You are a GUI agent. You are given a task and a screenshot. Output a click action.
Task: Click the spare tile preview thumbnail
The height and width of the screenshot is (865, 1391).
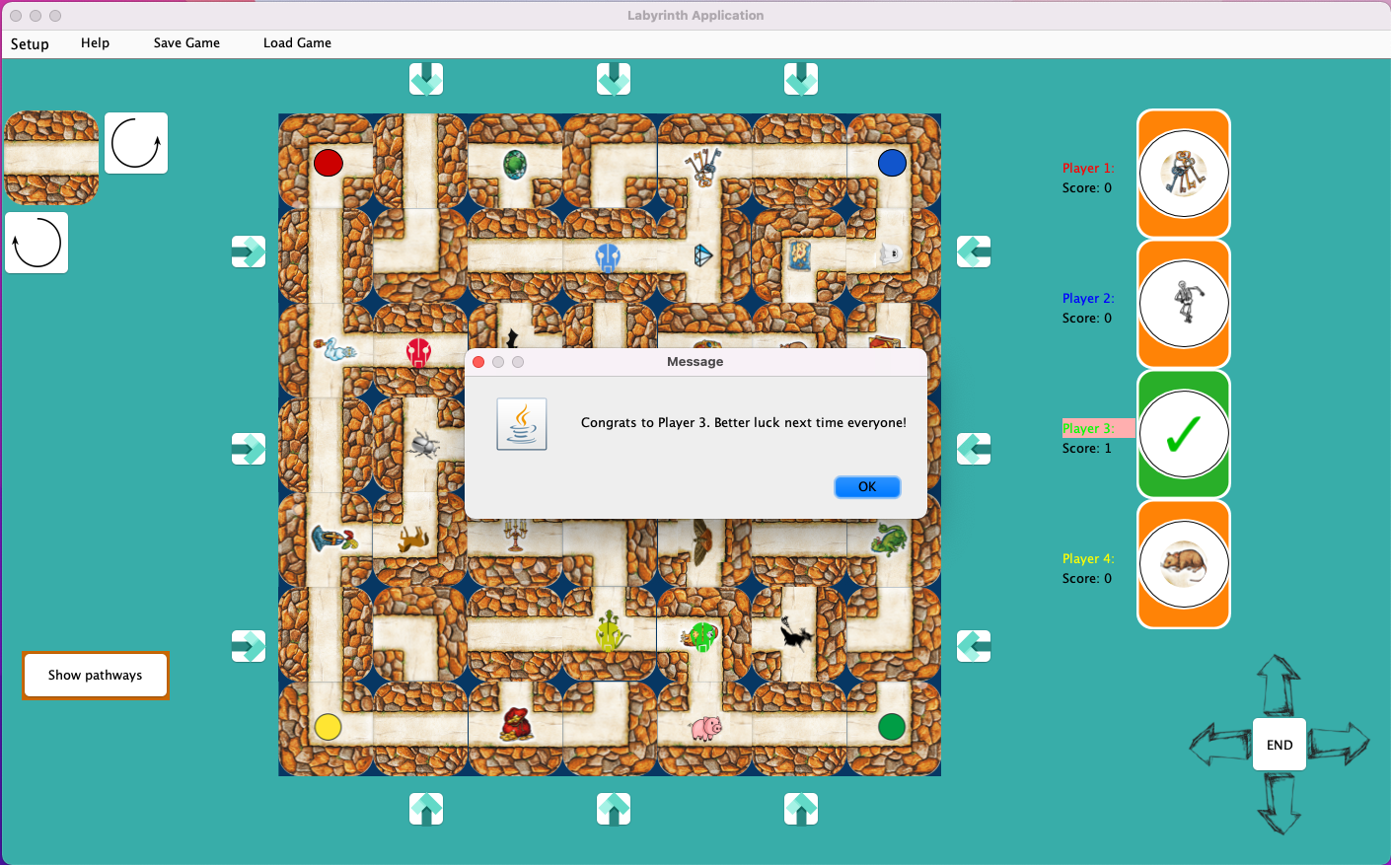click(50, 160)
